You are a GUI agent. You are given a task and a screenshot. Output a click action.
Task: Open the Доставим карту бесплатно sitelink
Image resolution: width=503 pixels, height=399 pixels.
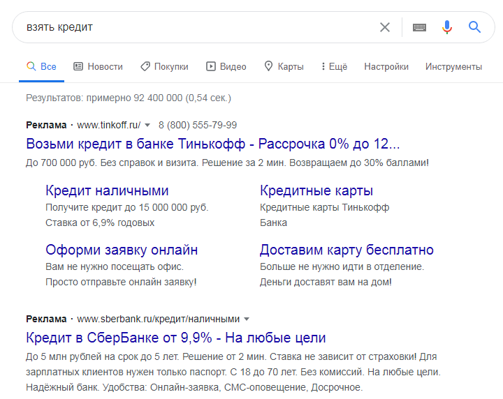click(347, 250)
